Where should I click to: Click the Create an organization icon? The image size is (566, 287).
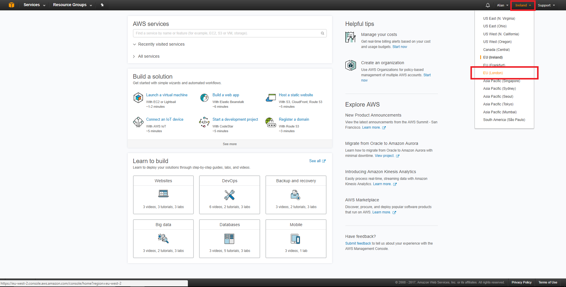(351, 65)
